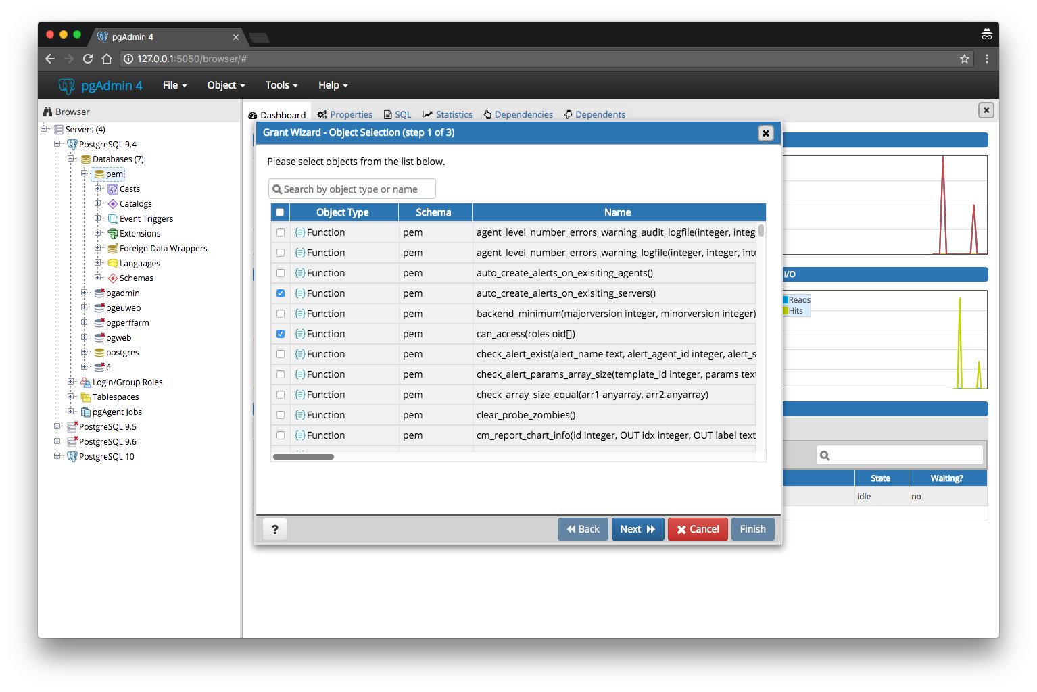The width and height of the screenshot is (1037, 692).
Task: Click the PostgreSQL 9.5 disconnected server icon
Action: click(x=72, y=427)
